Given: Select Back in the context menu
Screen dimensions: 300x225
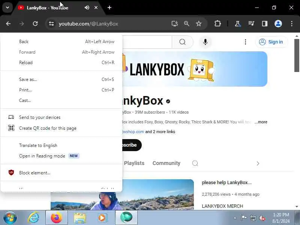Looking at the screenshot, I should tap(61, 42).
